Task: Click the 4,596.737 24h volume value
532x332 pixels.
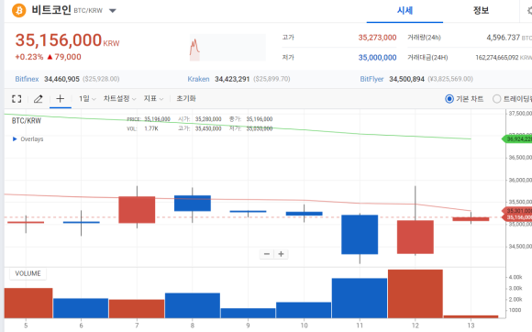Action: click(x=504, y=38)
